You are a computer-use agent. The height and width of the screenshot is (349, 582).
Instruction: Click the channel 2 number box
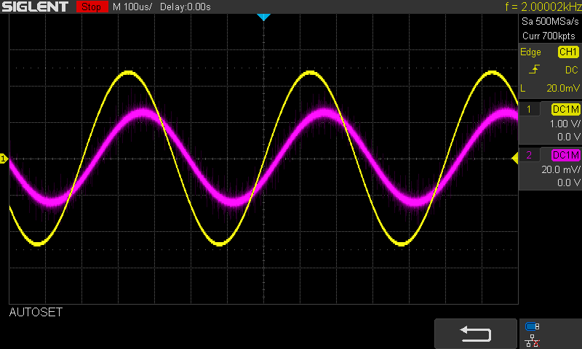click(x=529, y=155)
